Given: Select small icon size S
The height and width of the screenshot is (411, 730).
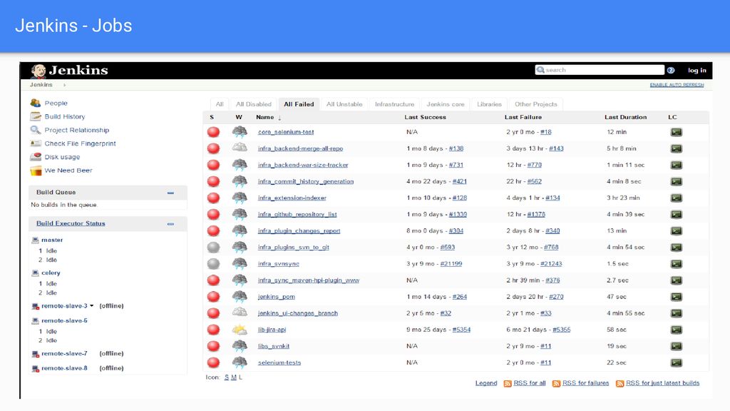Looking at the screenshot, I should pyautogui.click(x=226, y=377).
